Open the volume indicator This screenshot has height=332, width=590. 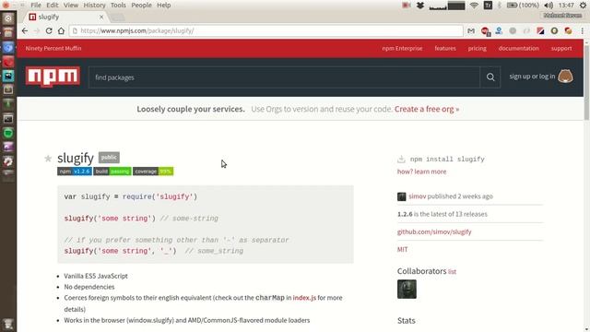tap(549, 6)
